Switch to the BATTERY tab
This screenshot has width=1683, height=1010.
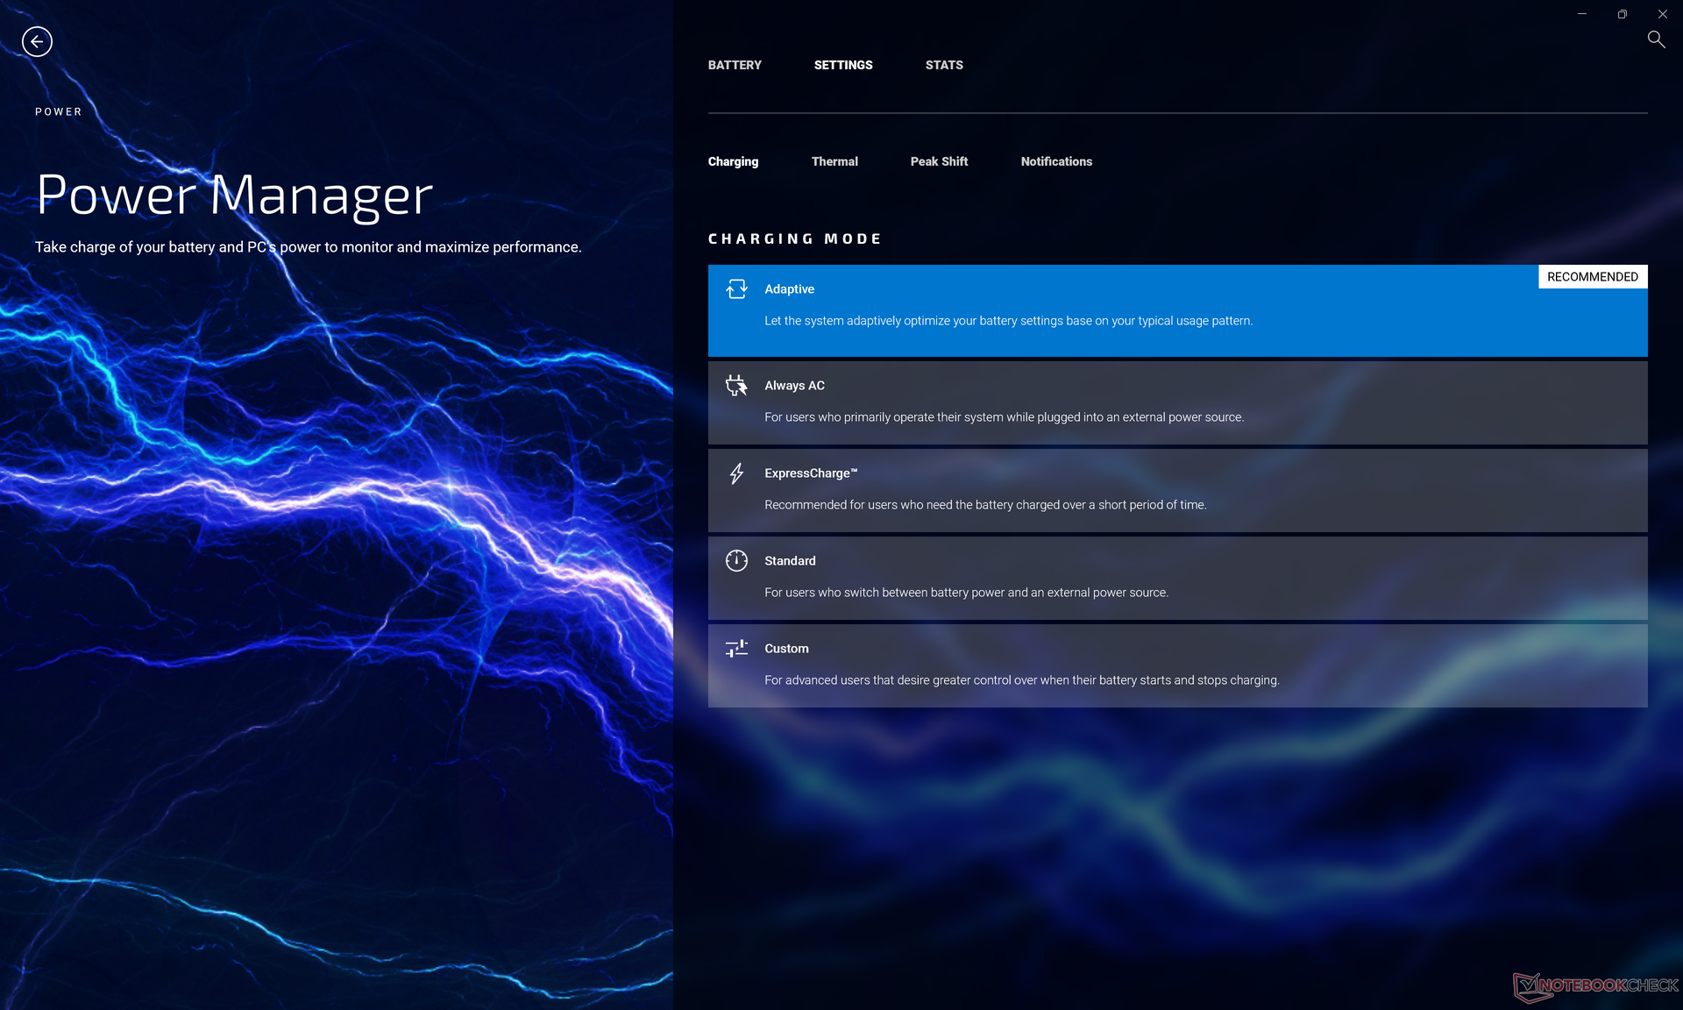735,65
